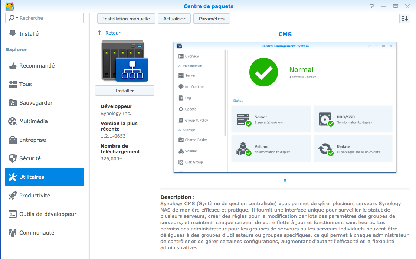Click the version number 1.2.1-0653
The width and height of the screenshot is (416, 259).
(x=113, y=136)
